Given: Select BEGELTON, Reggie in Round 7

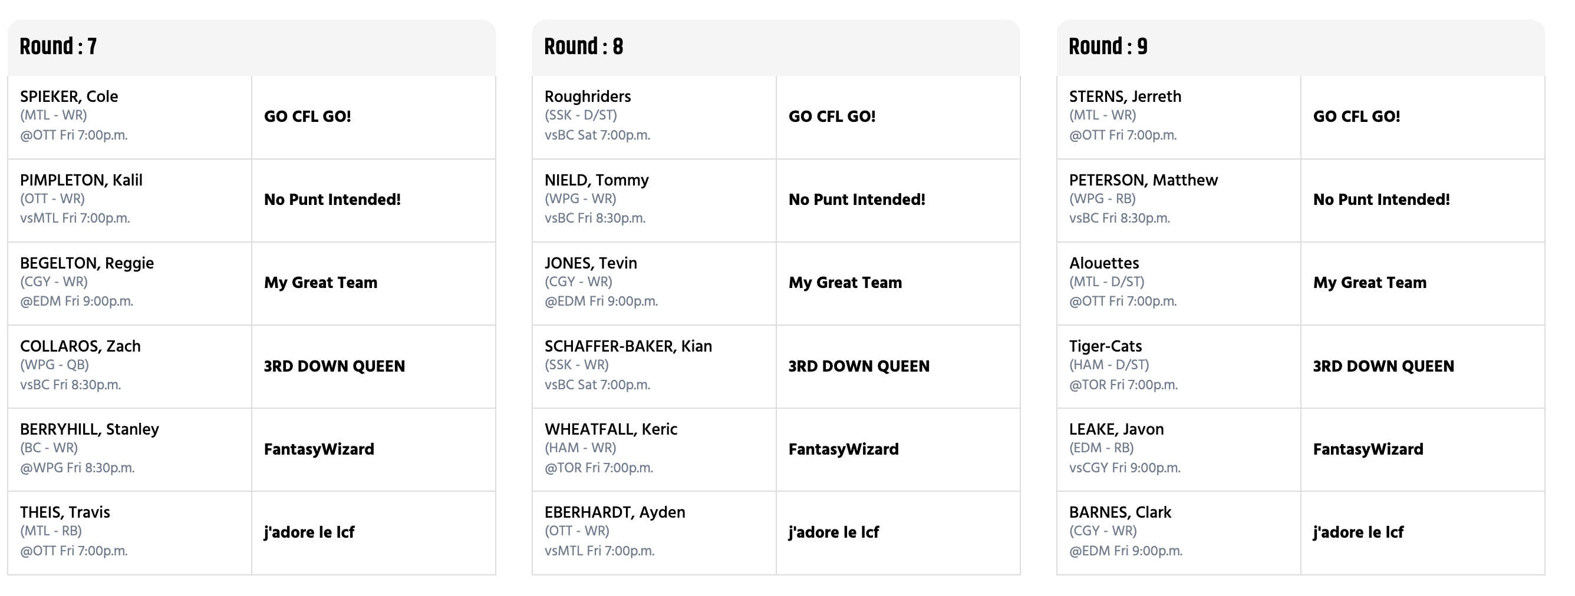Looking at the screenshot, I should [x=87, y=263].
